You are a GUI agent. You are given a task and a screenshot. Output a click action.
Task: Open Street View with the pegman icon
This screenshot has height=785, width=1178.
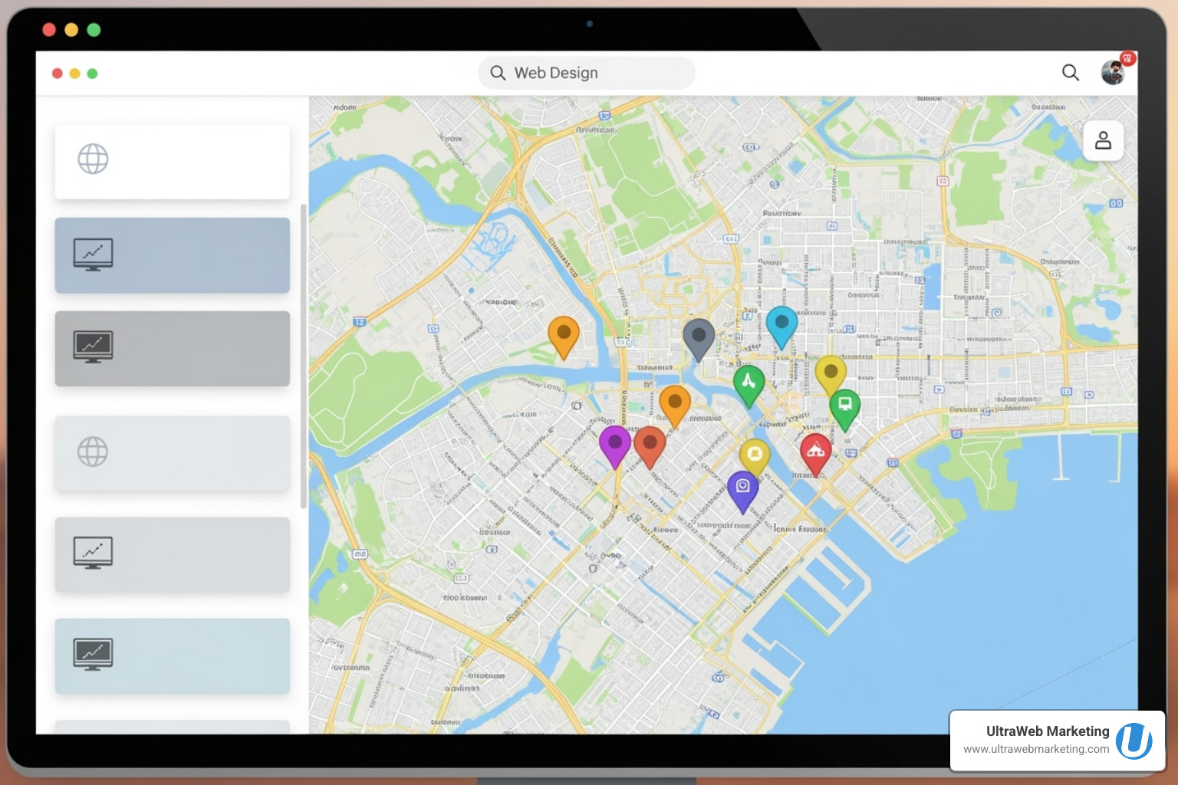click(x=1103, y=140)
